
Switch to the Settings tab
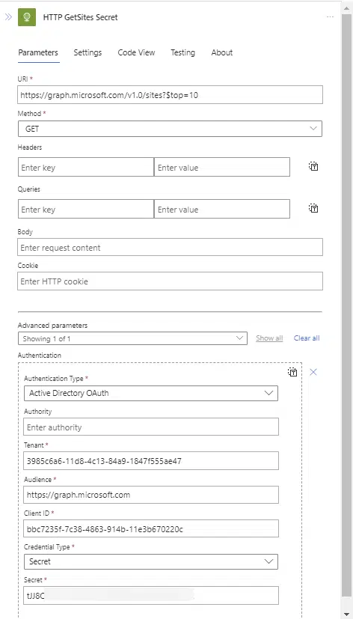click(88, 52)
